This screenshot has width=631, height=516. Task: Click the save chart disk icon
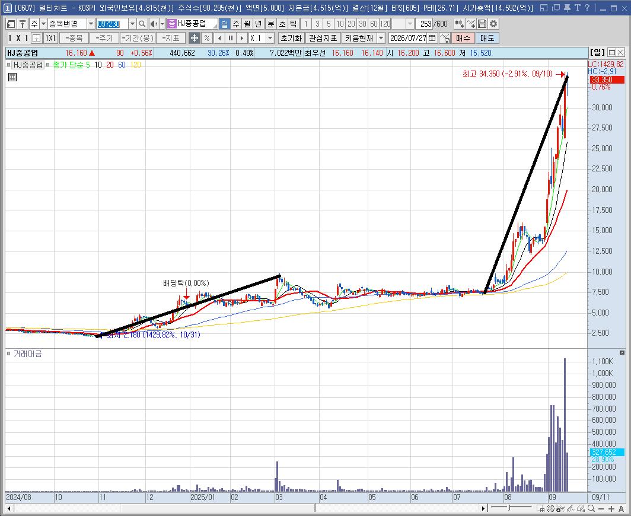(x=482, y=24)
